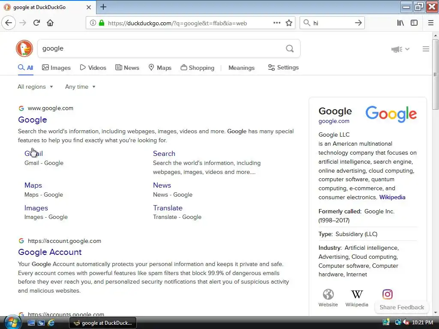Screen dimensions: 439x329
Task: Click the forward navigation arrow
Action: pyautogui.click(x=23, y=23)
